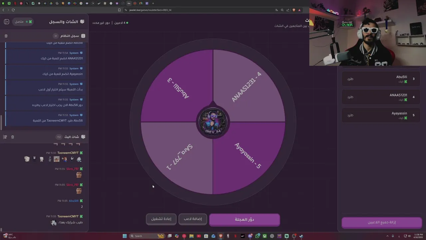Reload the page with browser refresh icon
The height and width of the screenshot is (240, 426).
pos(13,10)
